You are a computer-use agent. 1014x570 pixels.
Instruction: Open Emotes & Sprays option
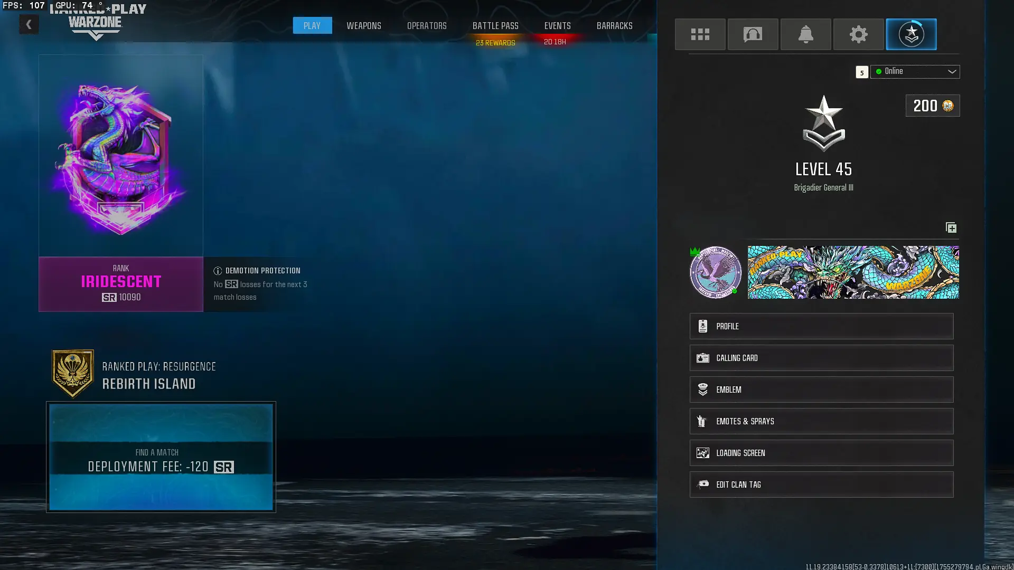821,421
